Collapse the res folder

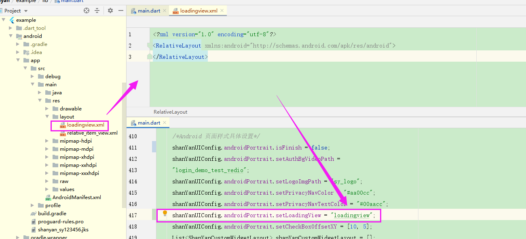tap(40, 101)
